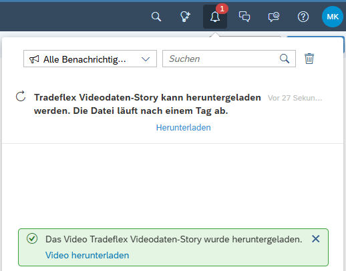The height and width of the screenshot is (271, 346).
Task: Click the red notification badge showing 1
Action: [222, 9]
